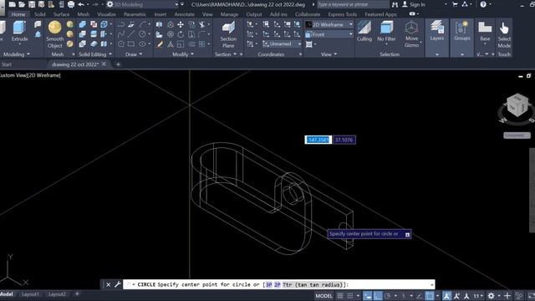Open the Start file tab
The height and width of the screenshot is (301, 535).
click(7, 64)
